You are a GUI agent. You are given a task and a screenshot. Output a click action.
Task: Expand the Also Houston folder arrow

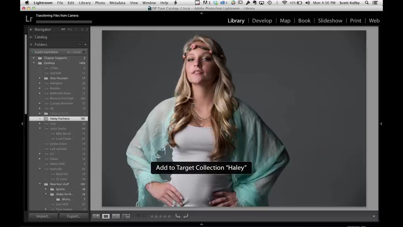[x=40, y=78]
